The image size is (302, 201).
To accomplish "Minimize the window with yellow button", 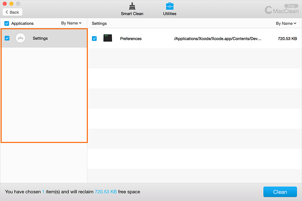I will [11, 4].
